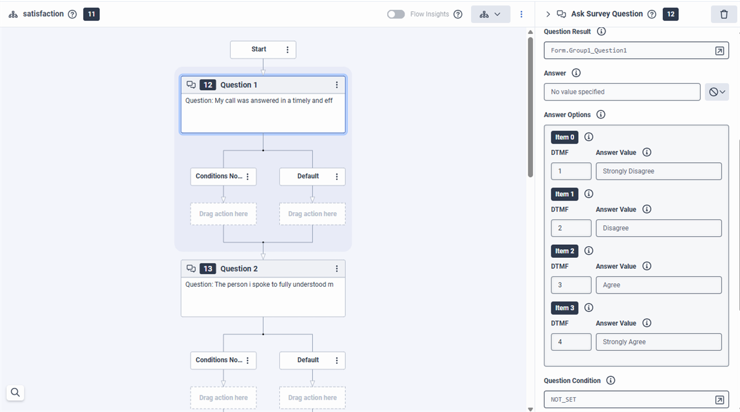Collapse the Ask Survey Question panel

(548, 14)
